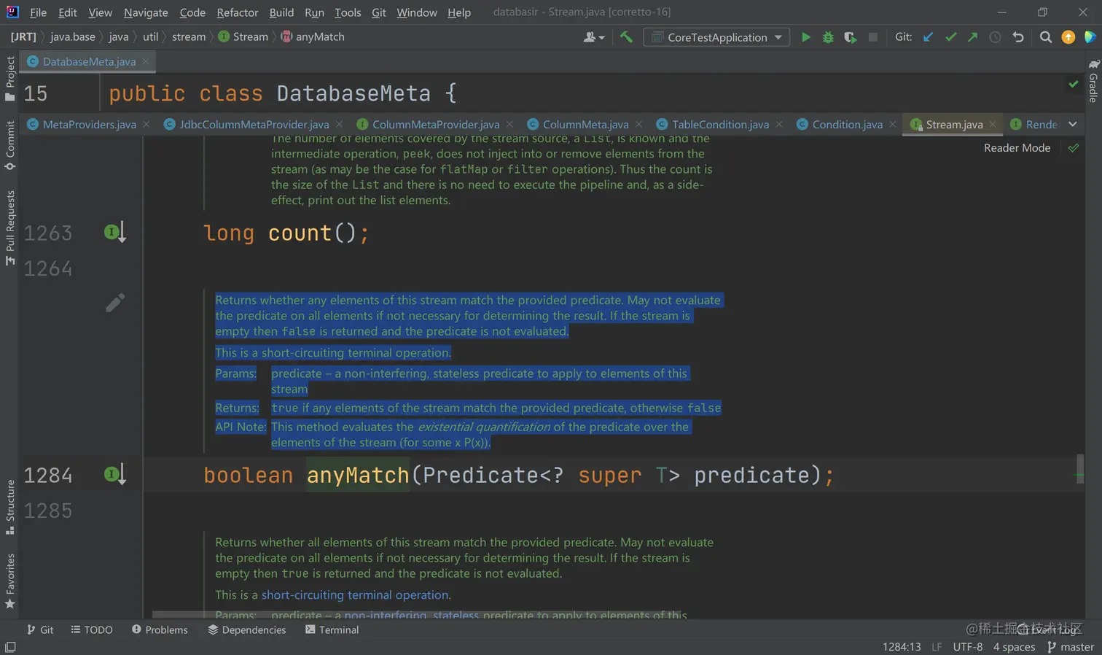Open the master Git branch popup
Image resolution: width=1102 pixels, height=655 pixels.
click(x=1071, y=648)
